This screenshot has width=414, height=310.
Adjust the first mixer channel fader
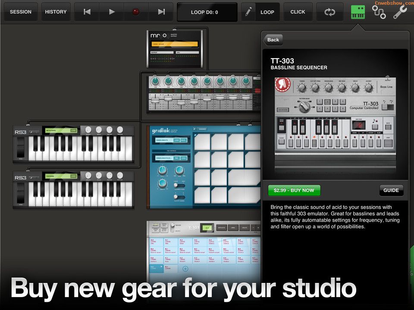tap(155, 101)
